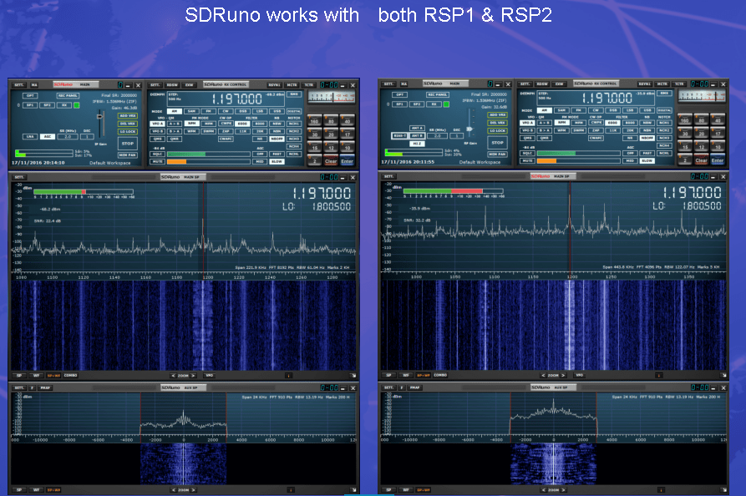
Task: Open SP2 spectrum in the right-hand MAIN panel
Action: click(417, 104)
